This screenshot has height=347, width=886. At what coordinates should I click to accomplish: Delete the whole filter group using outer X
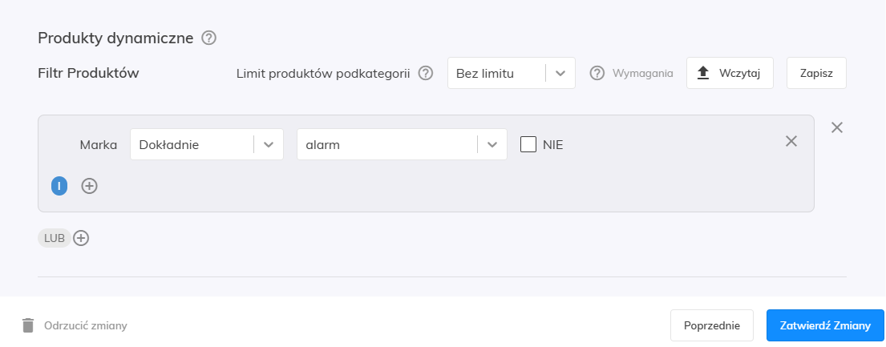[x=837, y=127]
